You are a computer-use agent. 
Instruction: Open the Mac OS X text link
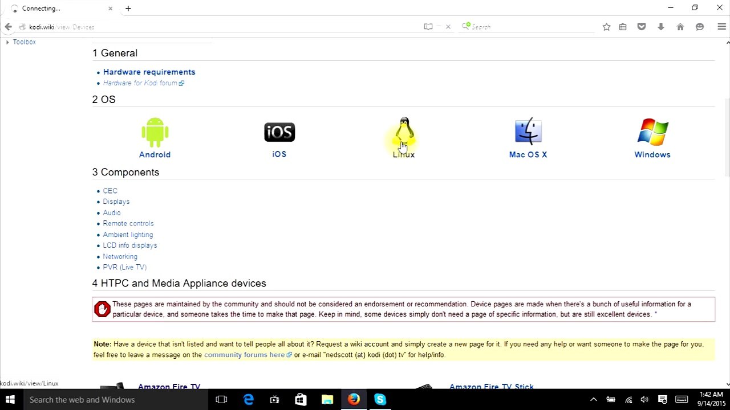[x=528, y=154]
